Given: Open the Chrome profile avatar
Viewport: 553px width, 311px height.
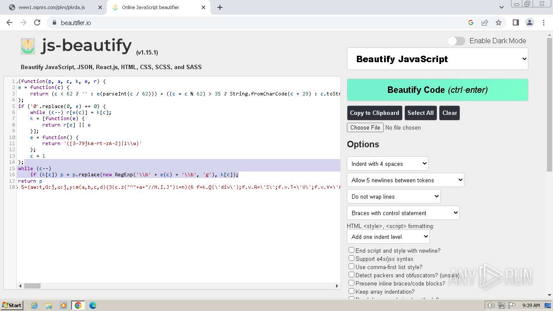Looking at the screenshot, I should pyautogui.click(x=529, y=22).
